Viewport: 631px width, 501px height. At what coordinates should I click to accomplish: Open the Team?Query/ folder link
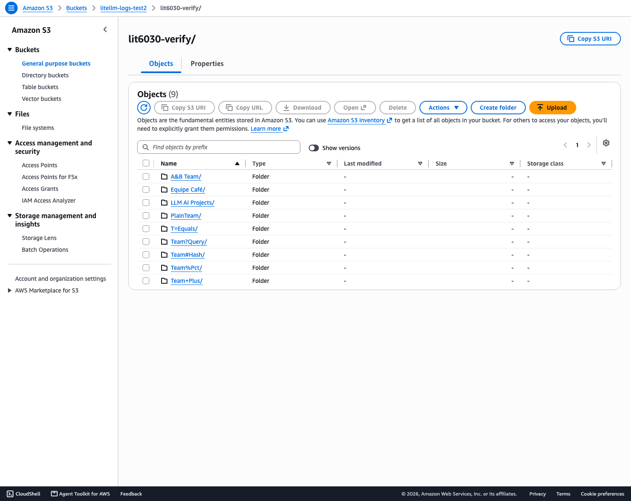(x=189, y=242)
